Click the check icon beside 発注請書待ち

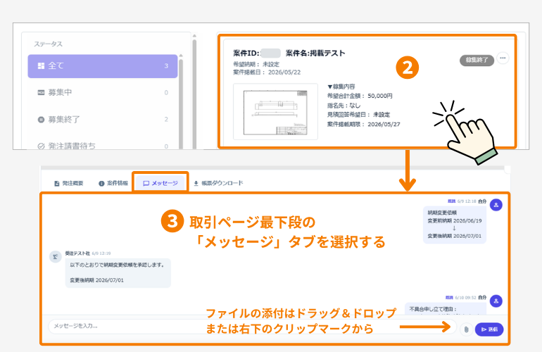tap(41, 146)
